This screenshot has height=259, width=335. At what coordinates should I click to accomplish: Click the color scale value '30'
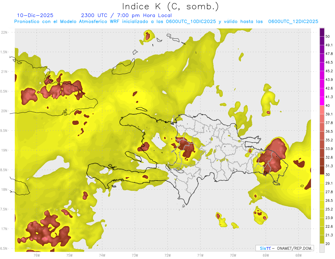point(328,175)
